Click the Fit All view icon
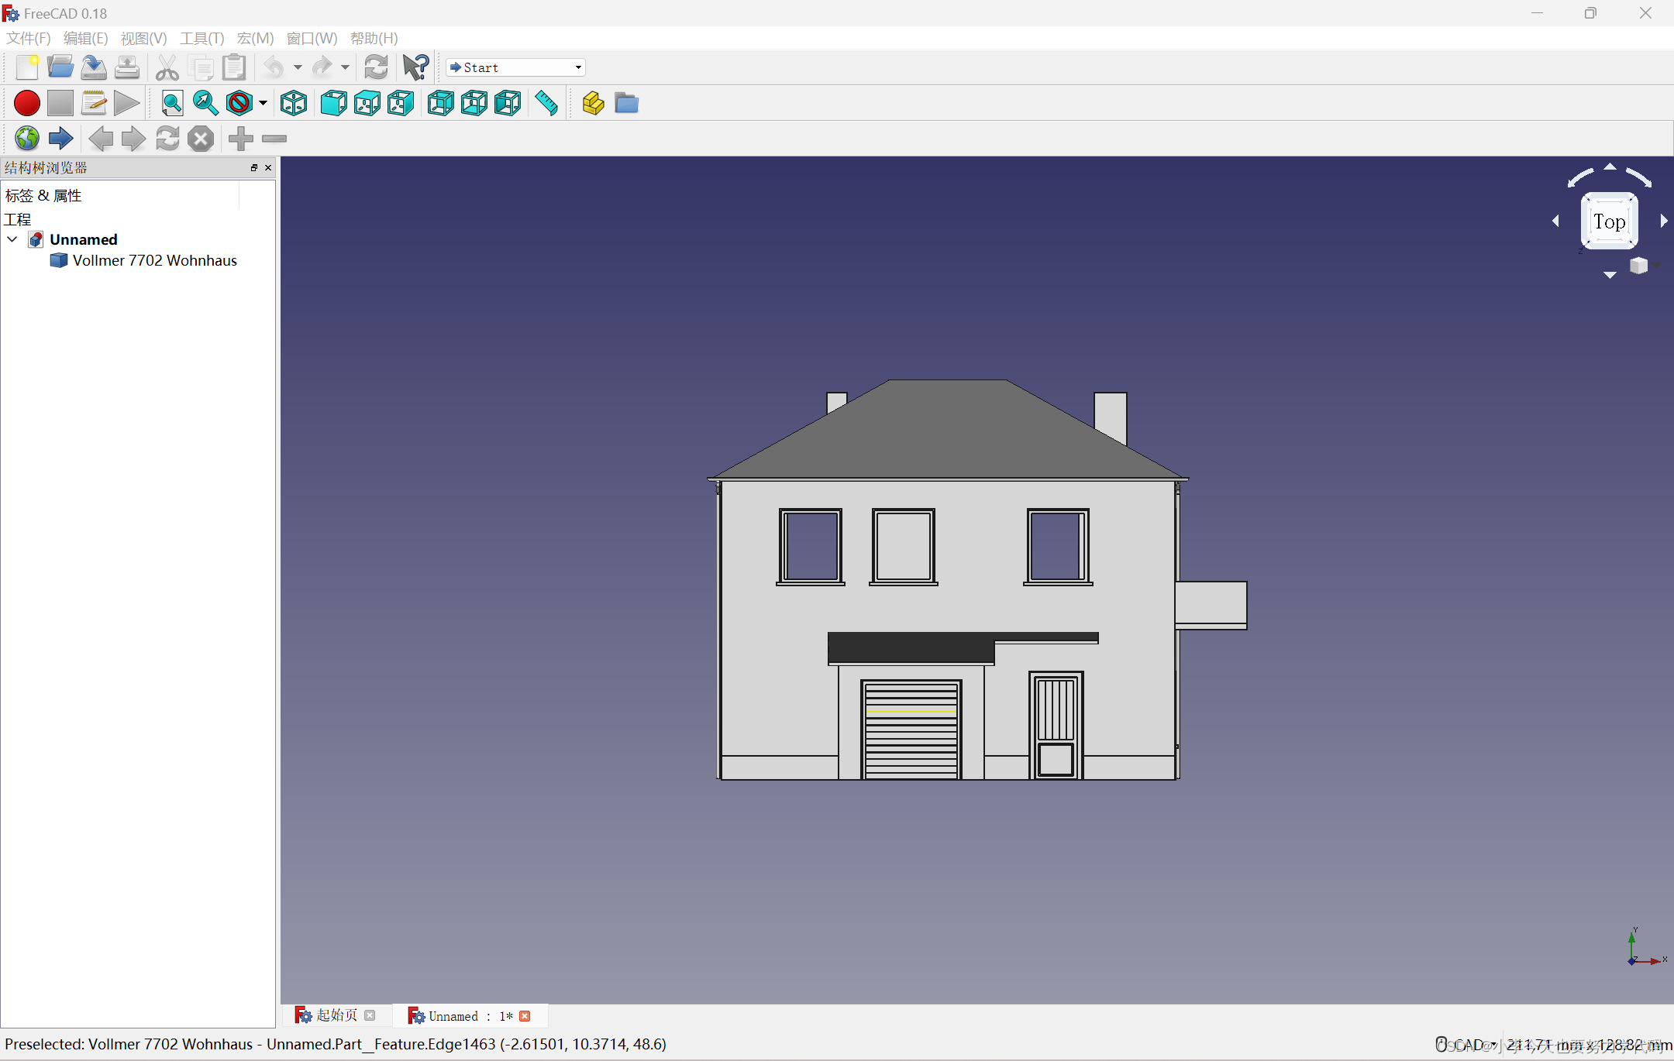This screenshot has height=1061, width=1674. 172,103
